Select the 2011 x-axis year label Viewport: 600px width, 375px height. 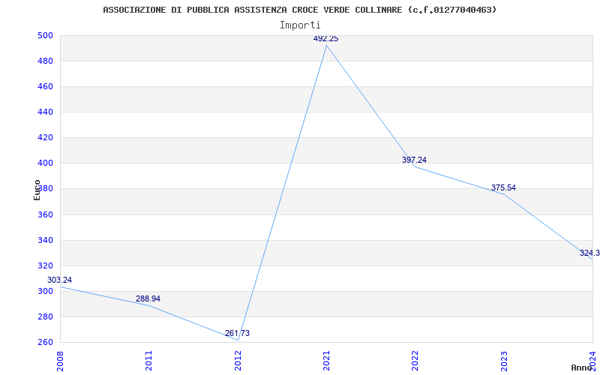148,361
